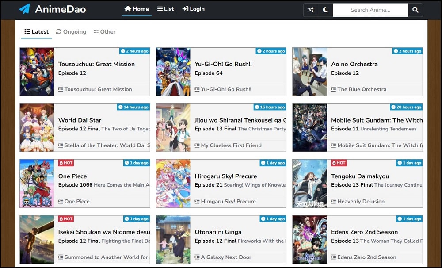Switch to the Latest tab
The height and width of the screenshot is (268, 442).
click(x=37, y=31)
